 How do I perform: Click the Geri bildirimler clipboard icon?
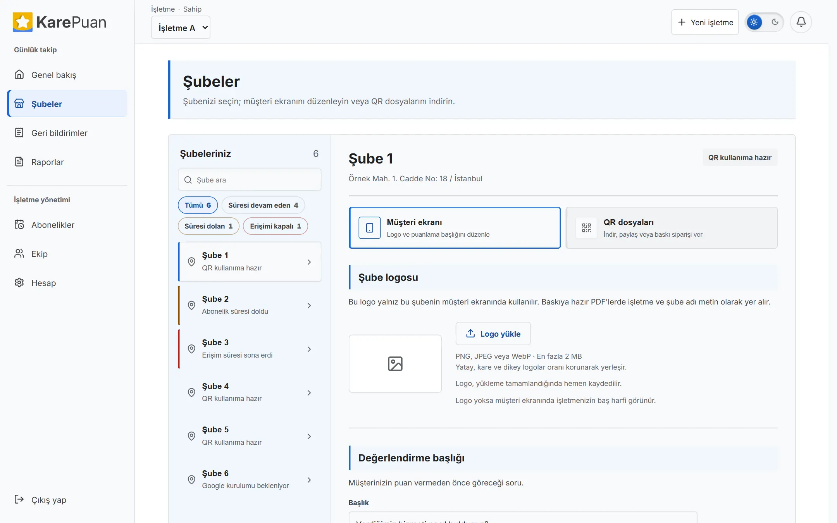19,132
